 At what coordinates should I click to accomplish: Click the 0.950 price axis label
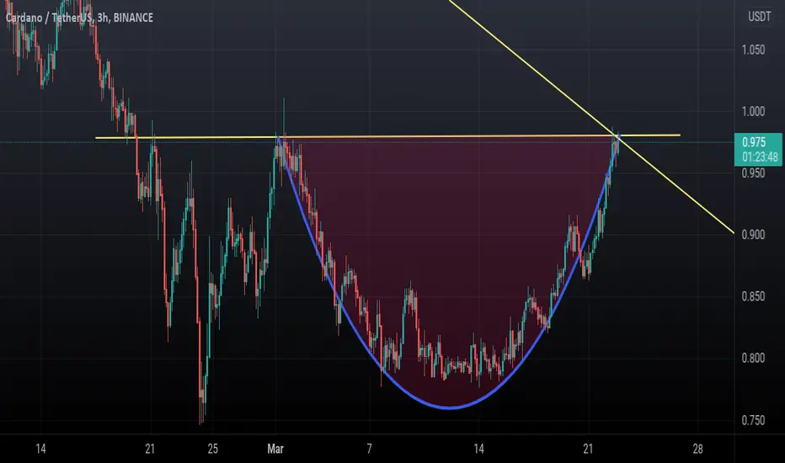click(753, 173)
